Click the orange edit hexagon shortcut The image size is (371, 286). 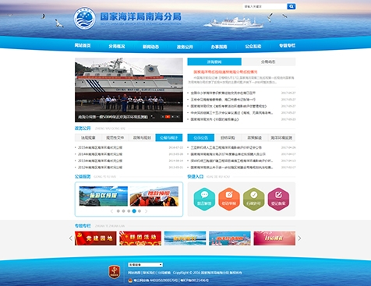(x=229, y=199)
